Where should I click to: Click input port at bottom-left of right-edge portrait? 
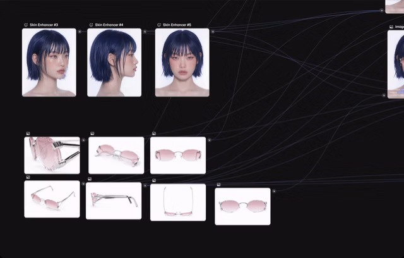point(384,95)
